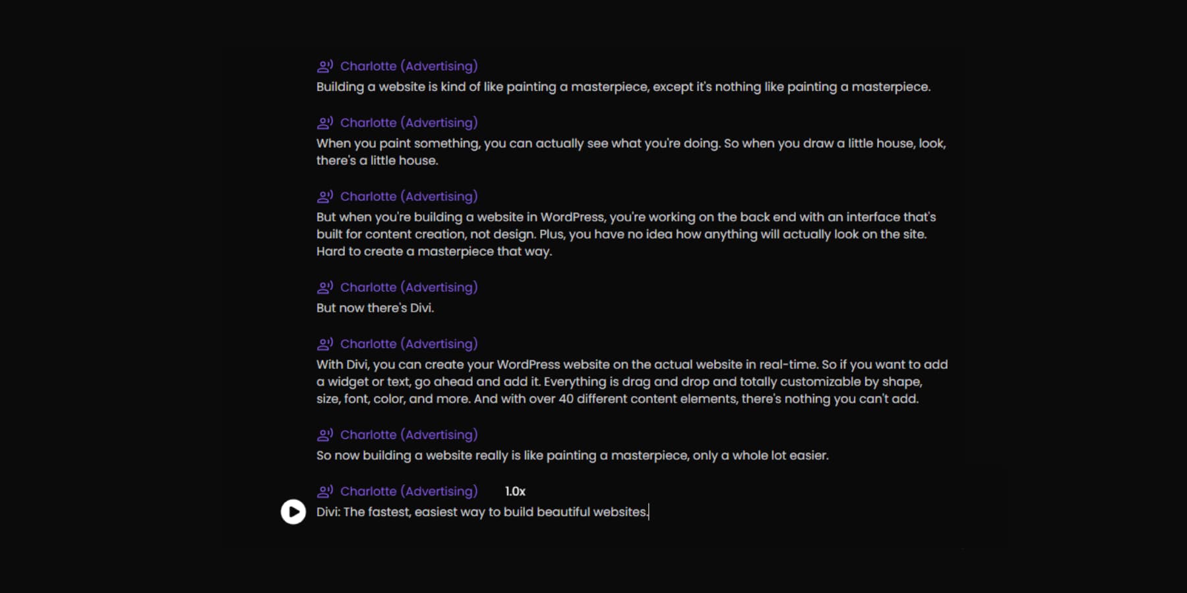
Task: Click "Charlotte (Advertising)" above the second paragraph
Action: click(409, 122)
